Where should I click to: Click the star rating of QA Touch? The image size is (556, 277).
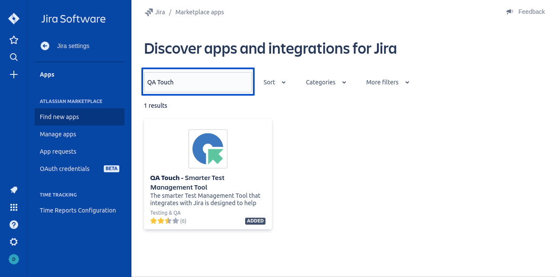pos(164,221)
